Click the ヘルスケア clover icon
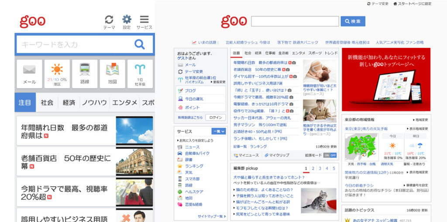The height and width of the screenshot is (222, 447). (180, 192)
